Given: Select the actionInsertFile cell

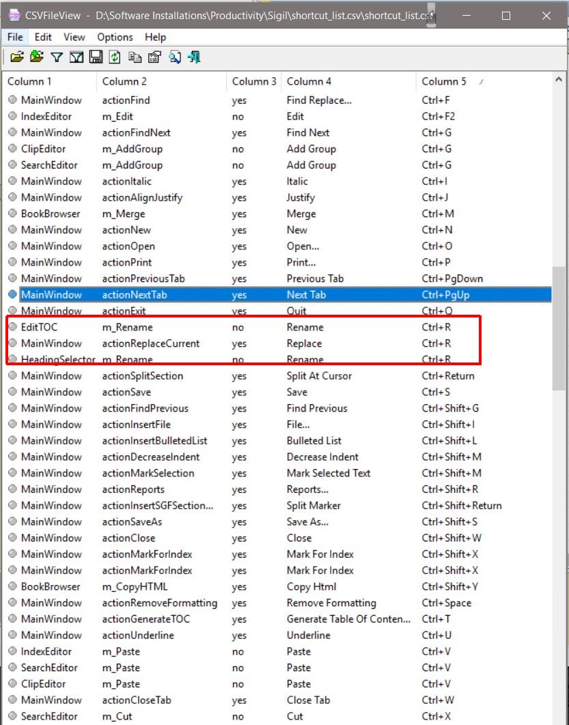Looking at the screenshot, I should pos(137,424).
